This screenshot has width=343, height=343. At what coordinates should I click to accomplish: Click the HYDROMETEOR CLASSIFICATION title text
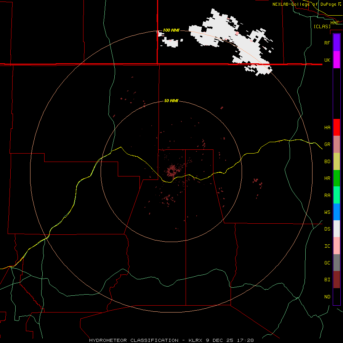coord(134,340)
